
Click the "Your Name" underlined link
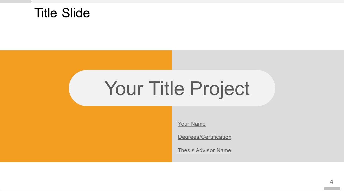coord(192,124)
